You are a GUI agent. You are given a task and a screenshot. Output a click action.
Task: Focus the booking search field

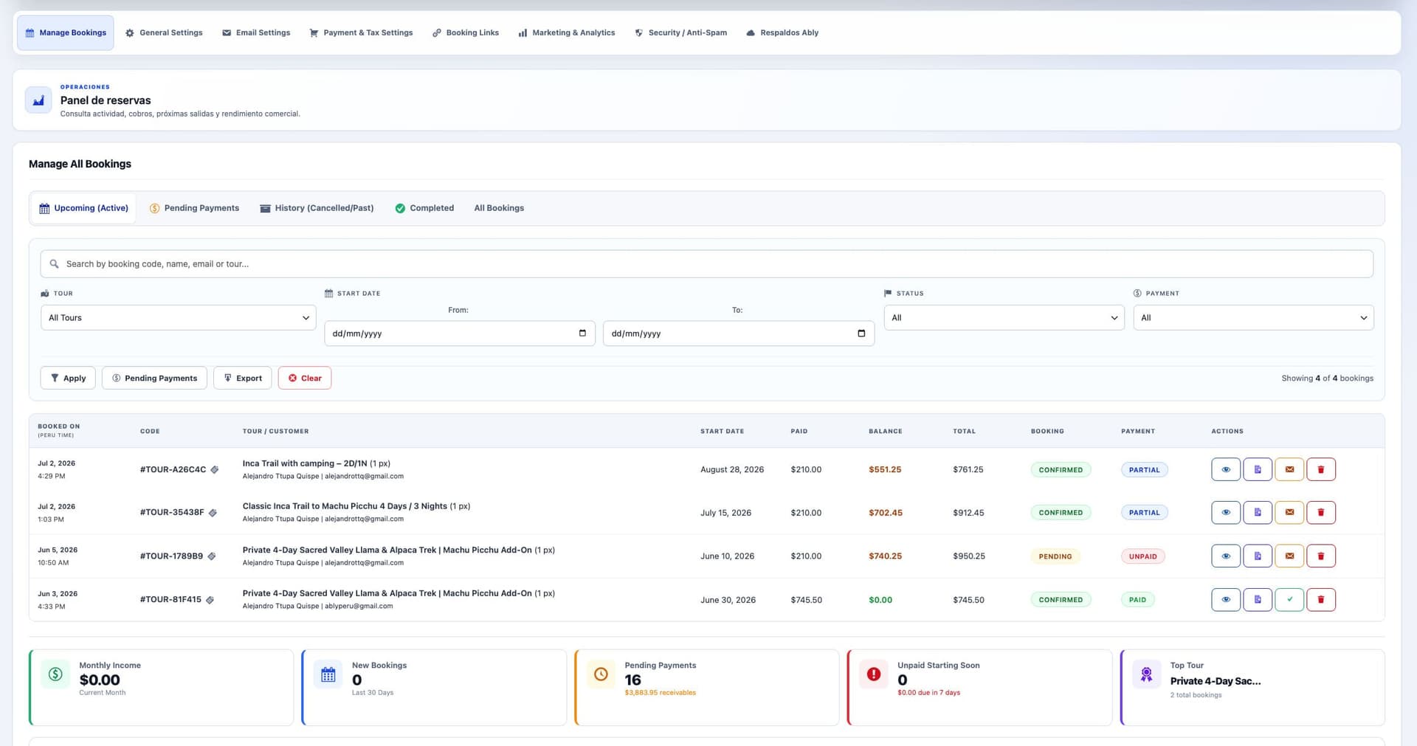tap(706, 263)
